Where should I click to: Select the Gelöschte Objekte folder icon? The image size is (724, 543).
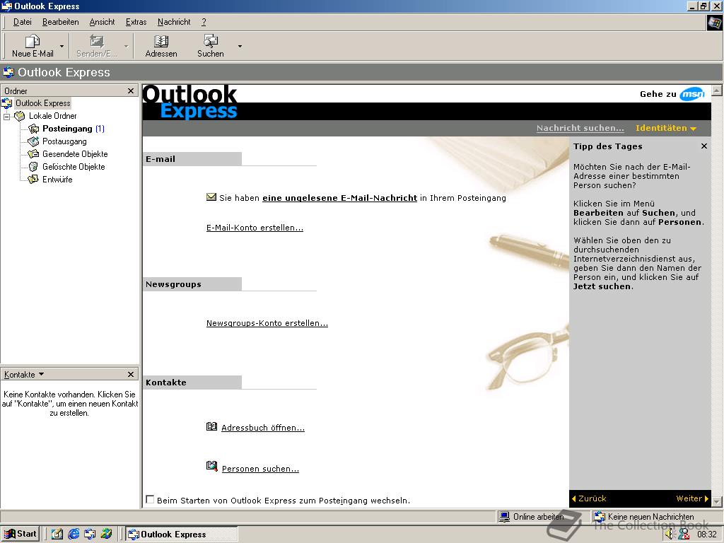34,167
